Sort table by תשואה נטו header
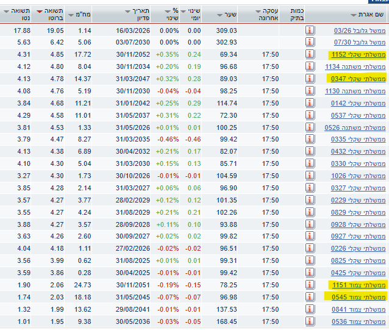This screenshot has height=330, width=389. (x=19, y=14)
